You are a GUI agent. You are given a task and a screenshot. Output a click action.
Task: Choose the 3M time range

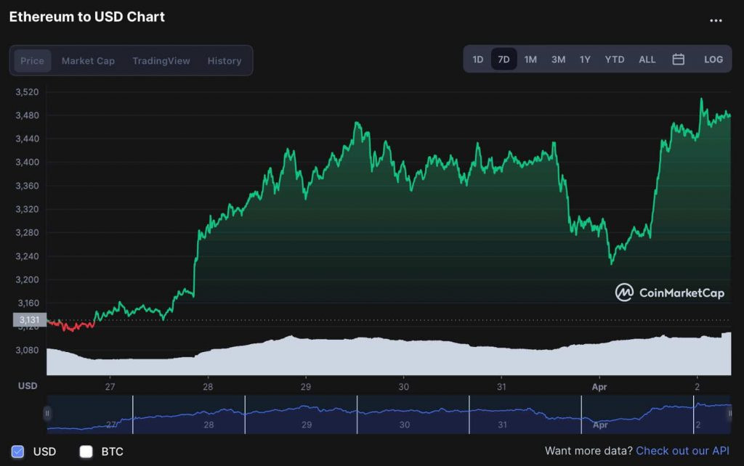[x=559, y=60]
